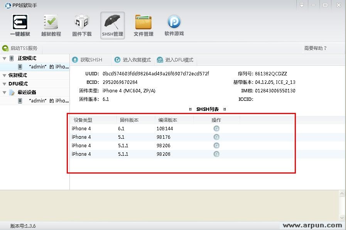
Task: Sort by 设备类型 column header
Action: [x=93, y=120]
